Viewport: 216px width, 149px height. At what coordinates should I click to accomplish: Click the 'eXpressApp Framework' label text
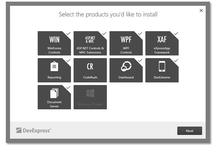[x=162, y=50]
